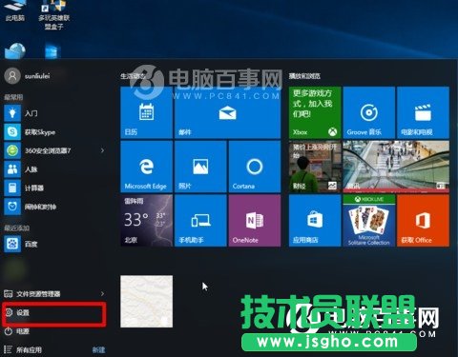This screenshot has width=458, height=357.
Task: Open the Store (应用商店) tile
Action: 315,221
